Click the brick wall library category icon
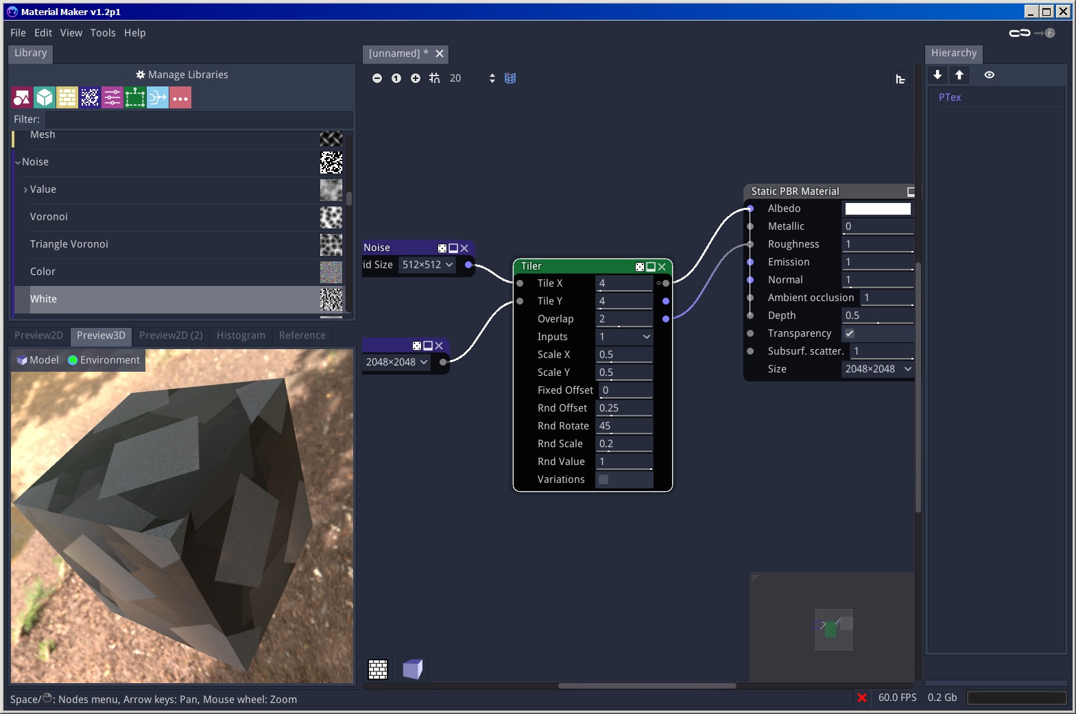The image size is (1076, 714). [x=67, y=97]
